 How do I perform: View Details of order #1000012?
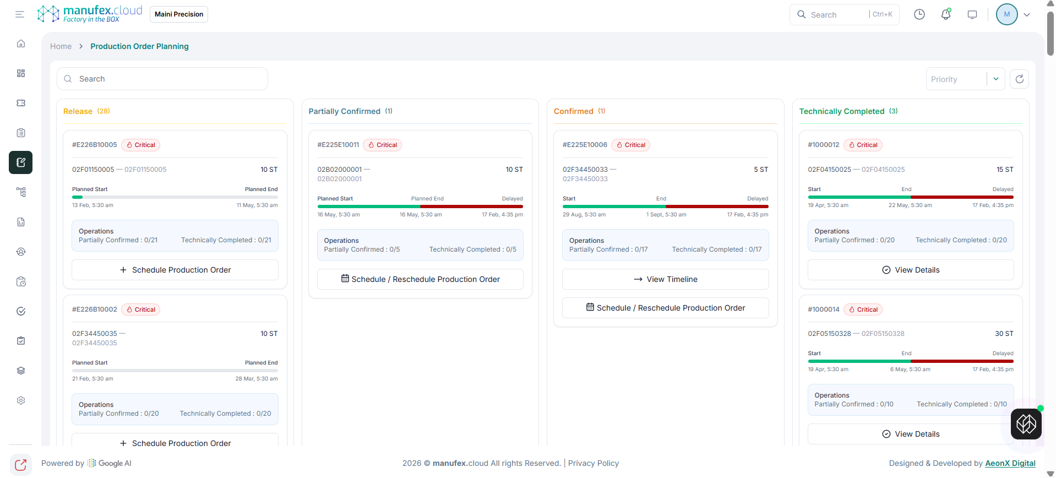910,270
